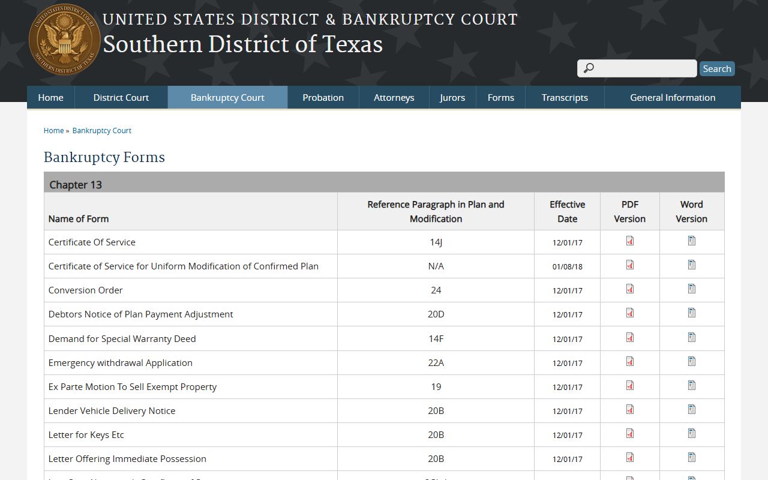This screenshot has height=480, width=768.
Task: Open PDF for Debtors Notice of Plan Payment Adjustment
Action: point(630,313)
